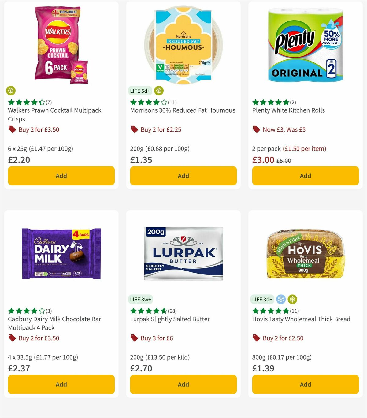This screenshot has height=418, width=367.
Task: Expand the (7) reviews on Walkers crisps
Action: 48,102
